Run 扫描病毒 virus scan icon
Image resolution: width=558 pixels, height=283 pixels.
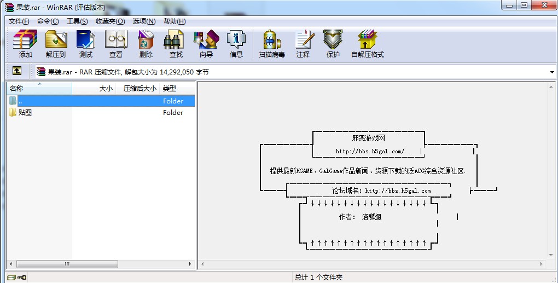[x=271, y=40]
